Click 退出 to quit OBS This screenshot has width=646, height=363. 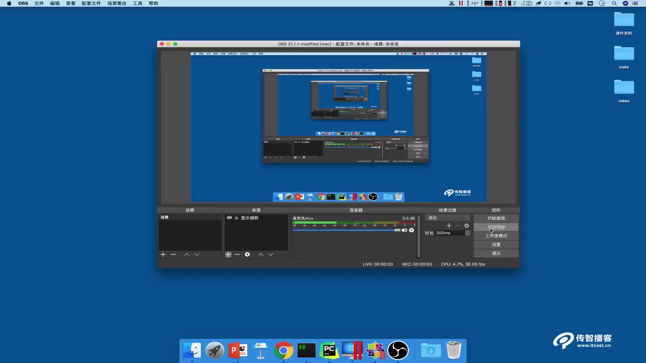point(496,253)
